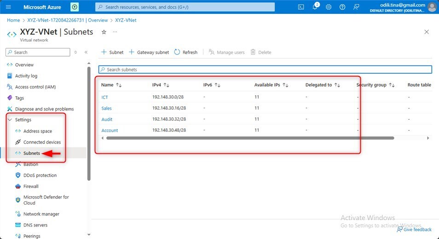This screenshot has width=439, height=239.
Task: Add a new Subnet button
Action: point(112,52)
